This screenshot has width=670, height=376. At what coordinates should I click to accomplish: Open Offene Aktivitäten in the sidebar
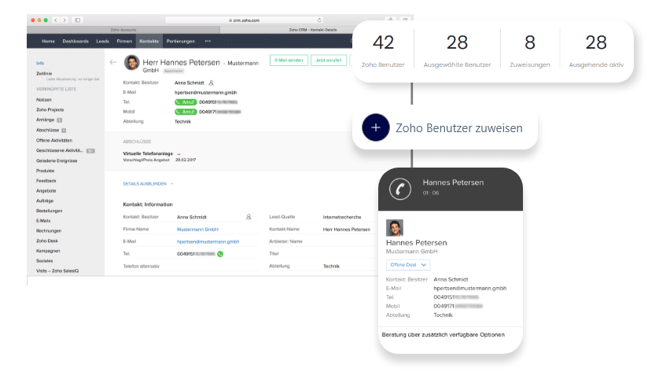54,141
